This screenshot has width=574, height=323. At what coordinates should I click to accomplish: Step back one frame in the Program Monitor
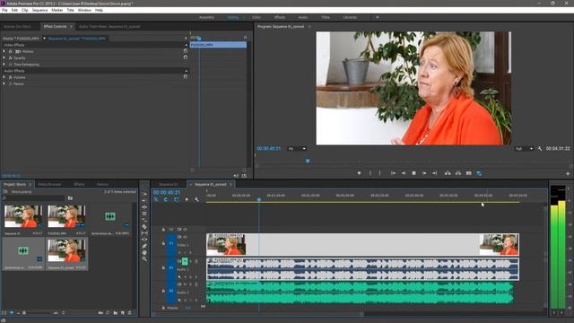(x=404, y=173)
